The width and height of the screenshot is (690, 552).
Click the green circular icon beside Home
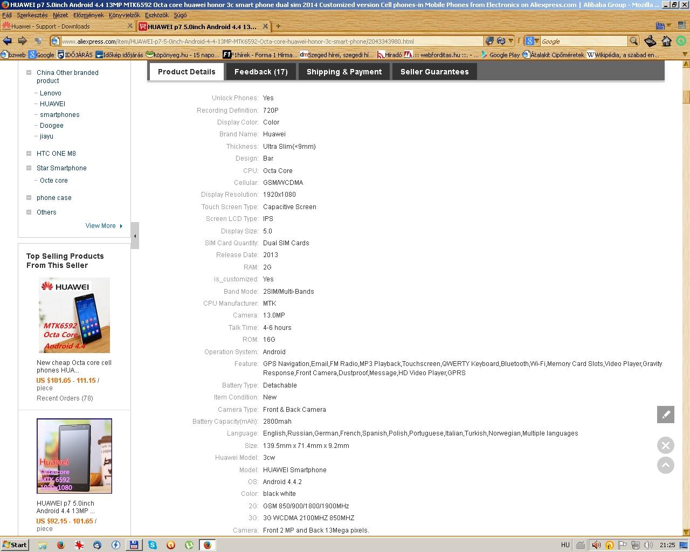tap(681, 41)
